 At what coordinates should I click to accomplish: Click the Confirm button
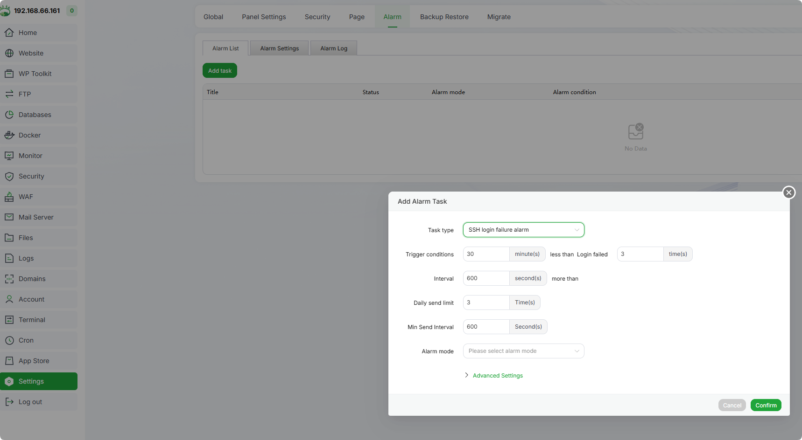pyautogui.click(x=766, y=406)
